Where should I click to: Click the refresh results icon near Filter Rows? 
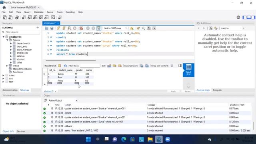point(66,66)
